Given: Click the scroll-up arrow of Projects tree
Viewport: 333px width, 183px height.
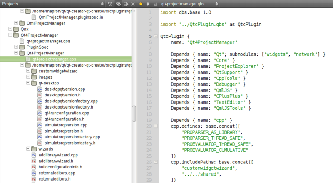Looking at the screenshot, I should 134,11.
